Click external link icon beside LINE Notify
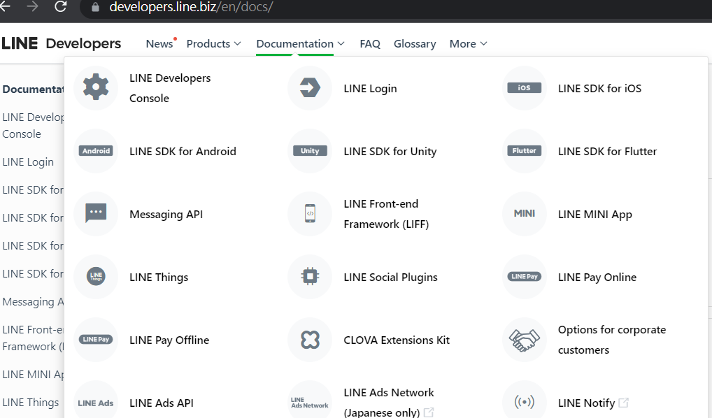This screenshot has width=712, height=418. pos(624,403)
